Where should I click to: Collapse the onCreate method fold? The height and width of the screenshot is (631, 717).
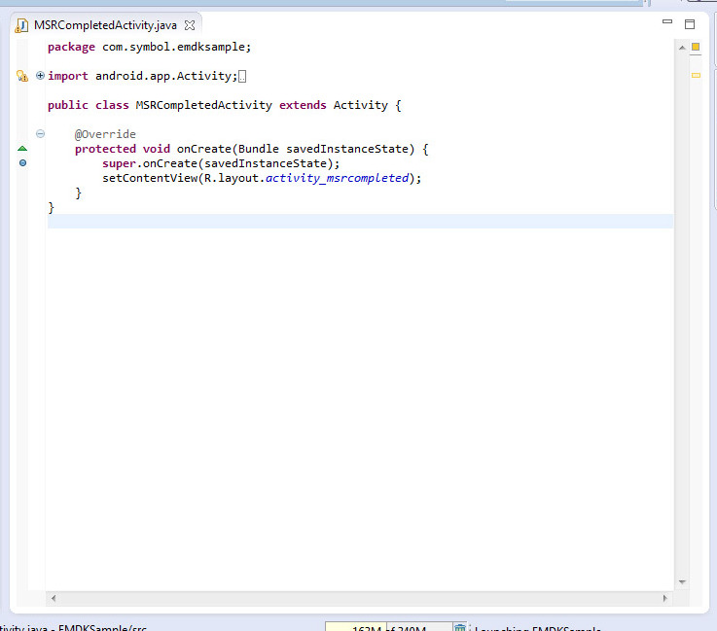40,134
